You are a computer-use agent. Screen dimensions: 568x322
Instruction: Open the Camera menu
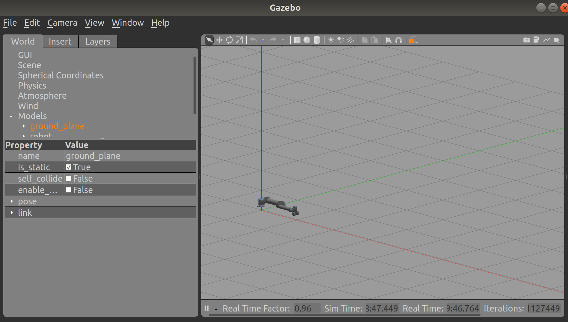tap(62, 23)
